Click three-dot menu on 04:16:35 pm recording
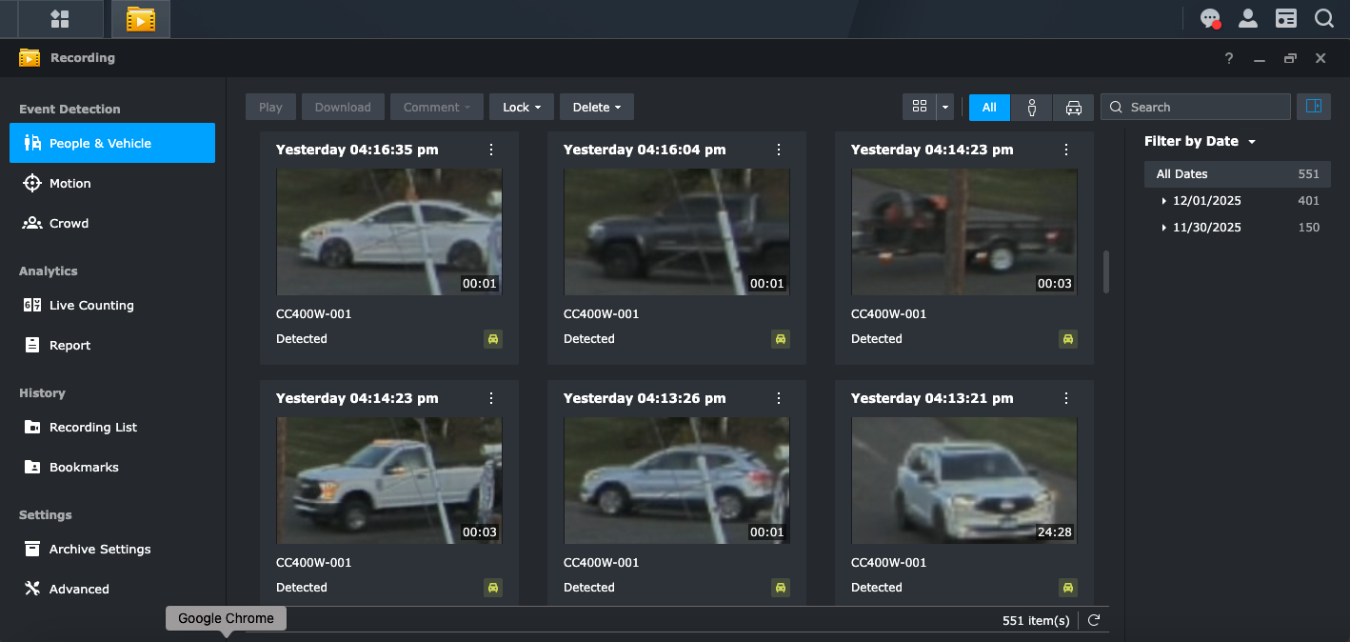Viewport: 1350px width, 642px height. [491, 150]
